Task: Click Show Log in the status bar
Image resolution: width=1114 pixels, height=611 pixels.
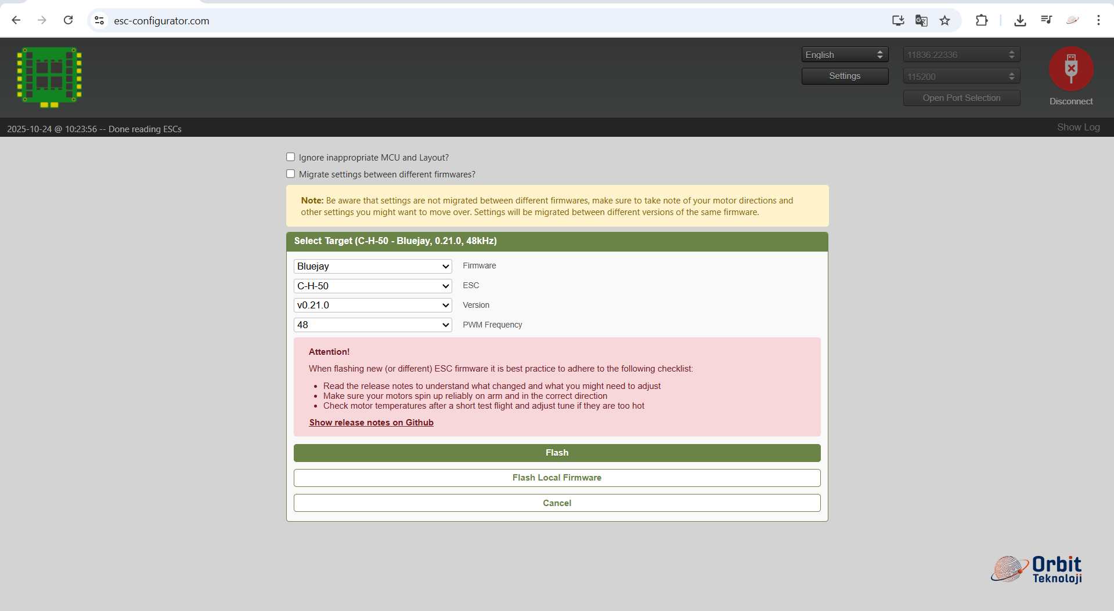Action: pyautogui.click(x=1078, y=128)
